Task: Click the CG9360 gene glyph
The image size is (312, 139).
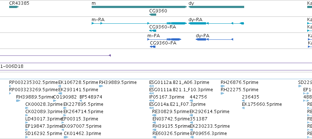Action: (153, 15)
